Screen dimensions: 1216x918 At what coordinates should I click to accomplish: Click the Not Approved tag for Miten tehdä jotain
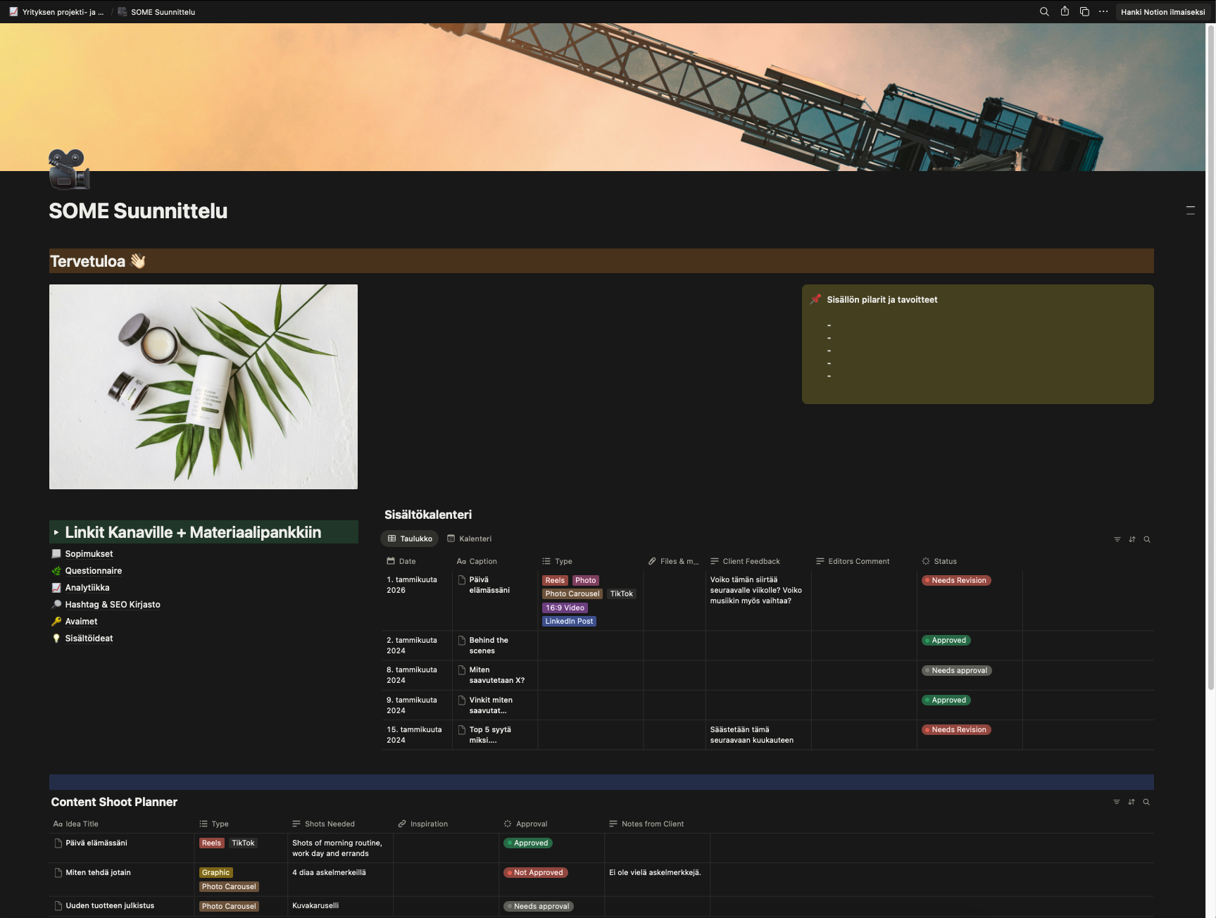click(x=536, y=873)
